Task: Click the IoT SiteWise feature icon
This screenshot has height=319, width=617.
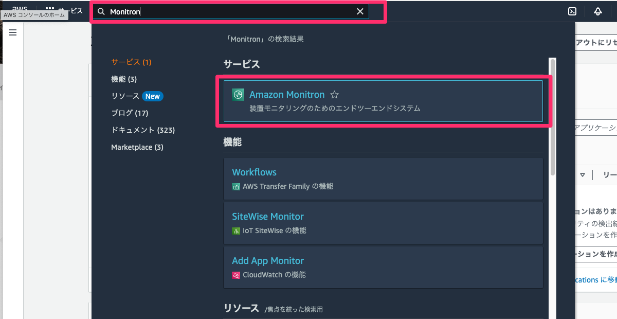Action: (236, 231)
